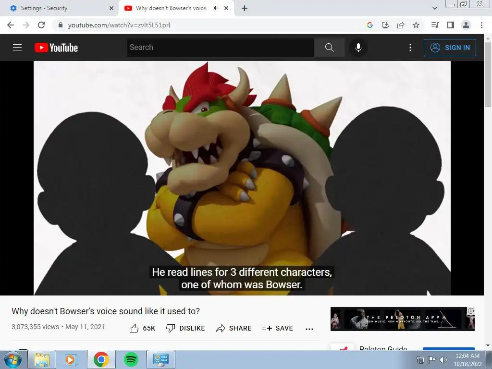The width and height of the screenshot is (492, 369).
Task: Open more actions ellipsis below video
Action: coord(309,329)
